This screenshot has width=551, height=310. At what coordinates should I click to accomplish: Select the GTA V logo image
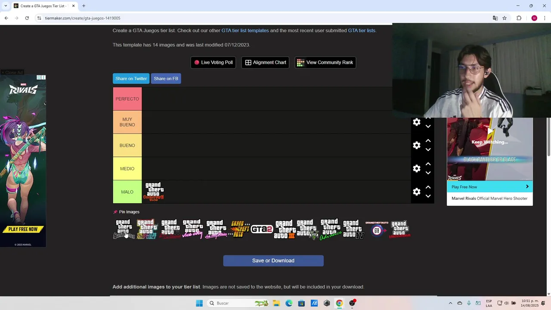(307, 229)
